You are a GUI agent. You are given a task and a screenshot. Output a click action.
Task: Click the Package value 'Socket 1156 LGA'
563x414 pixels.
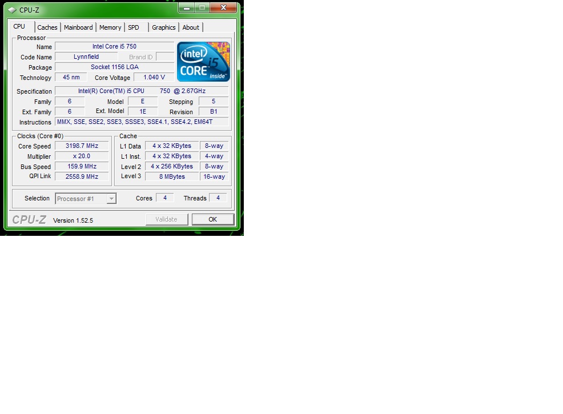115,67
